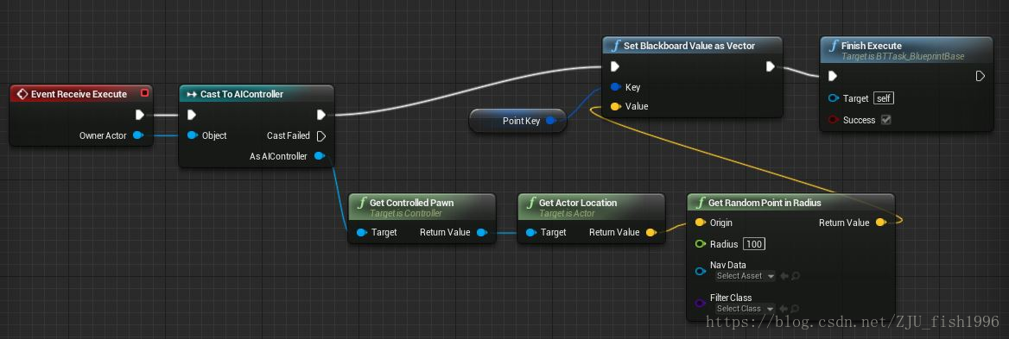This screenshot has width=1009, height=339.
Task: Click the Owner Actor output pin
Action: (137, 135)
